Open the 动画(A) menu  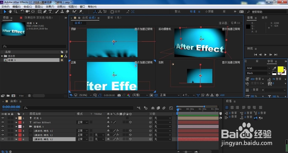pyautogui.click(x=61, y=7)
